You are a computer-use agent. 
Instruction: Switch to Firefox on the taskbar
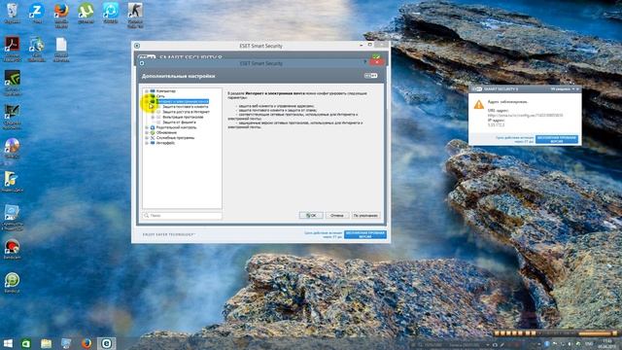point(86,343)
